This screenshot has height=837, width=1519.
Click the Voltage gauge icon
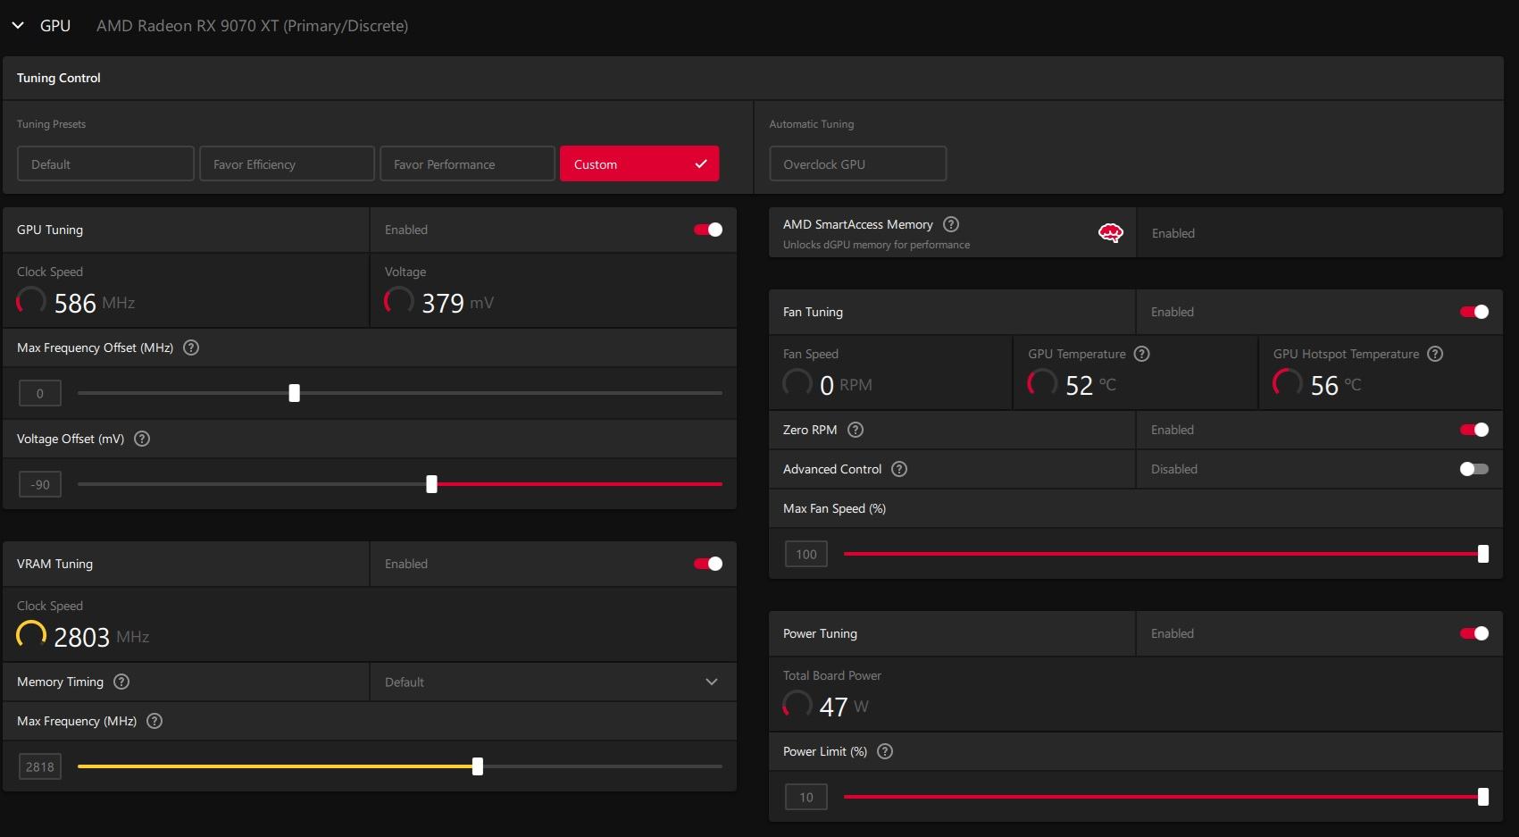(399, 301)
